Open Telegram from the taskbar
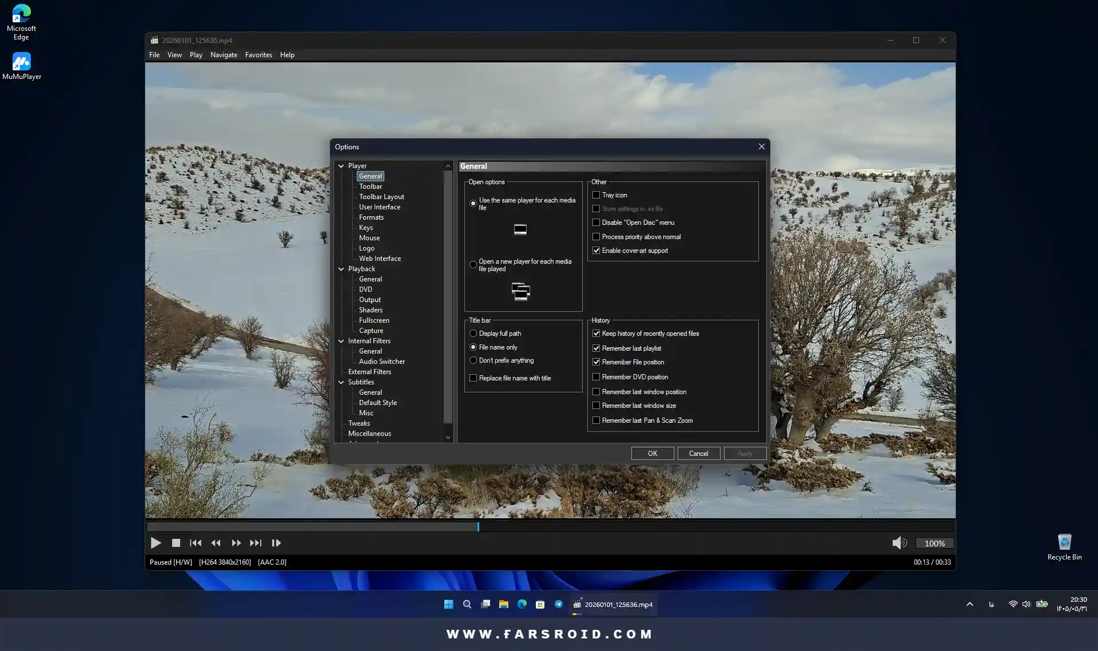This screenshot has height=651, width=1098. tap(559, 604)
